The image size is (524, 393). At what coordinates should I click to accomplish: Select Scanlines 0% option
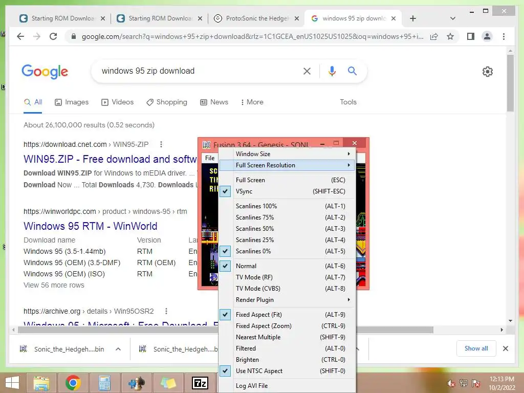click(287, 251)
